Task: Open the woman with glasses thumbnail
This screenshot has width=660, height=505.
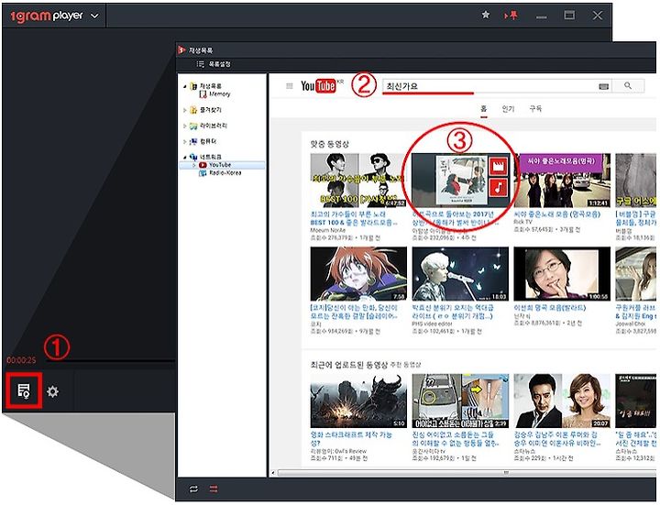Action: [562, 273]
